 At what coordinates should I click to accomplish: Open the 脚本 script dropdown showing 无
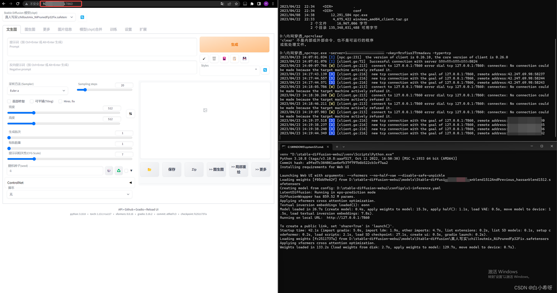click(70, 194)
